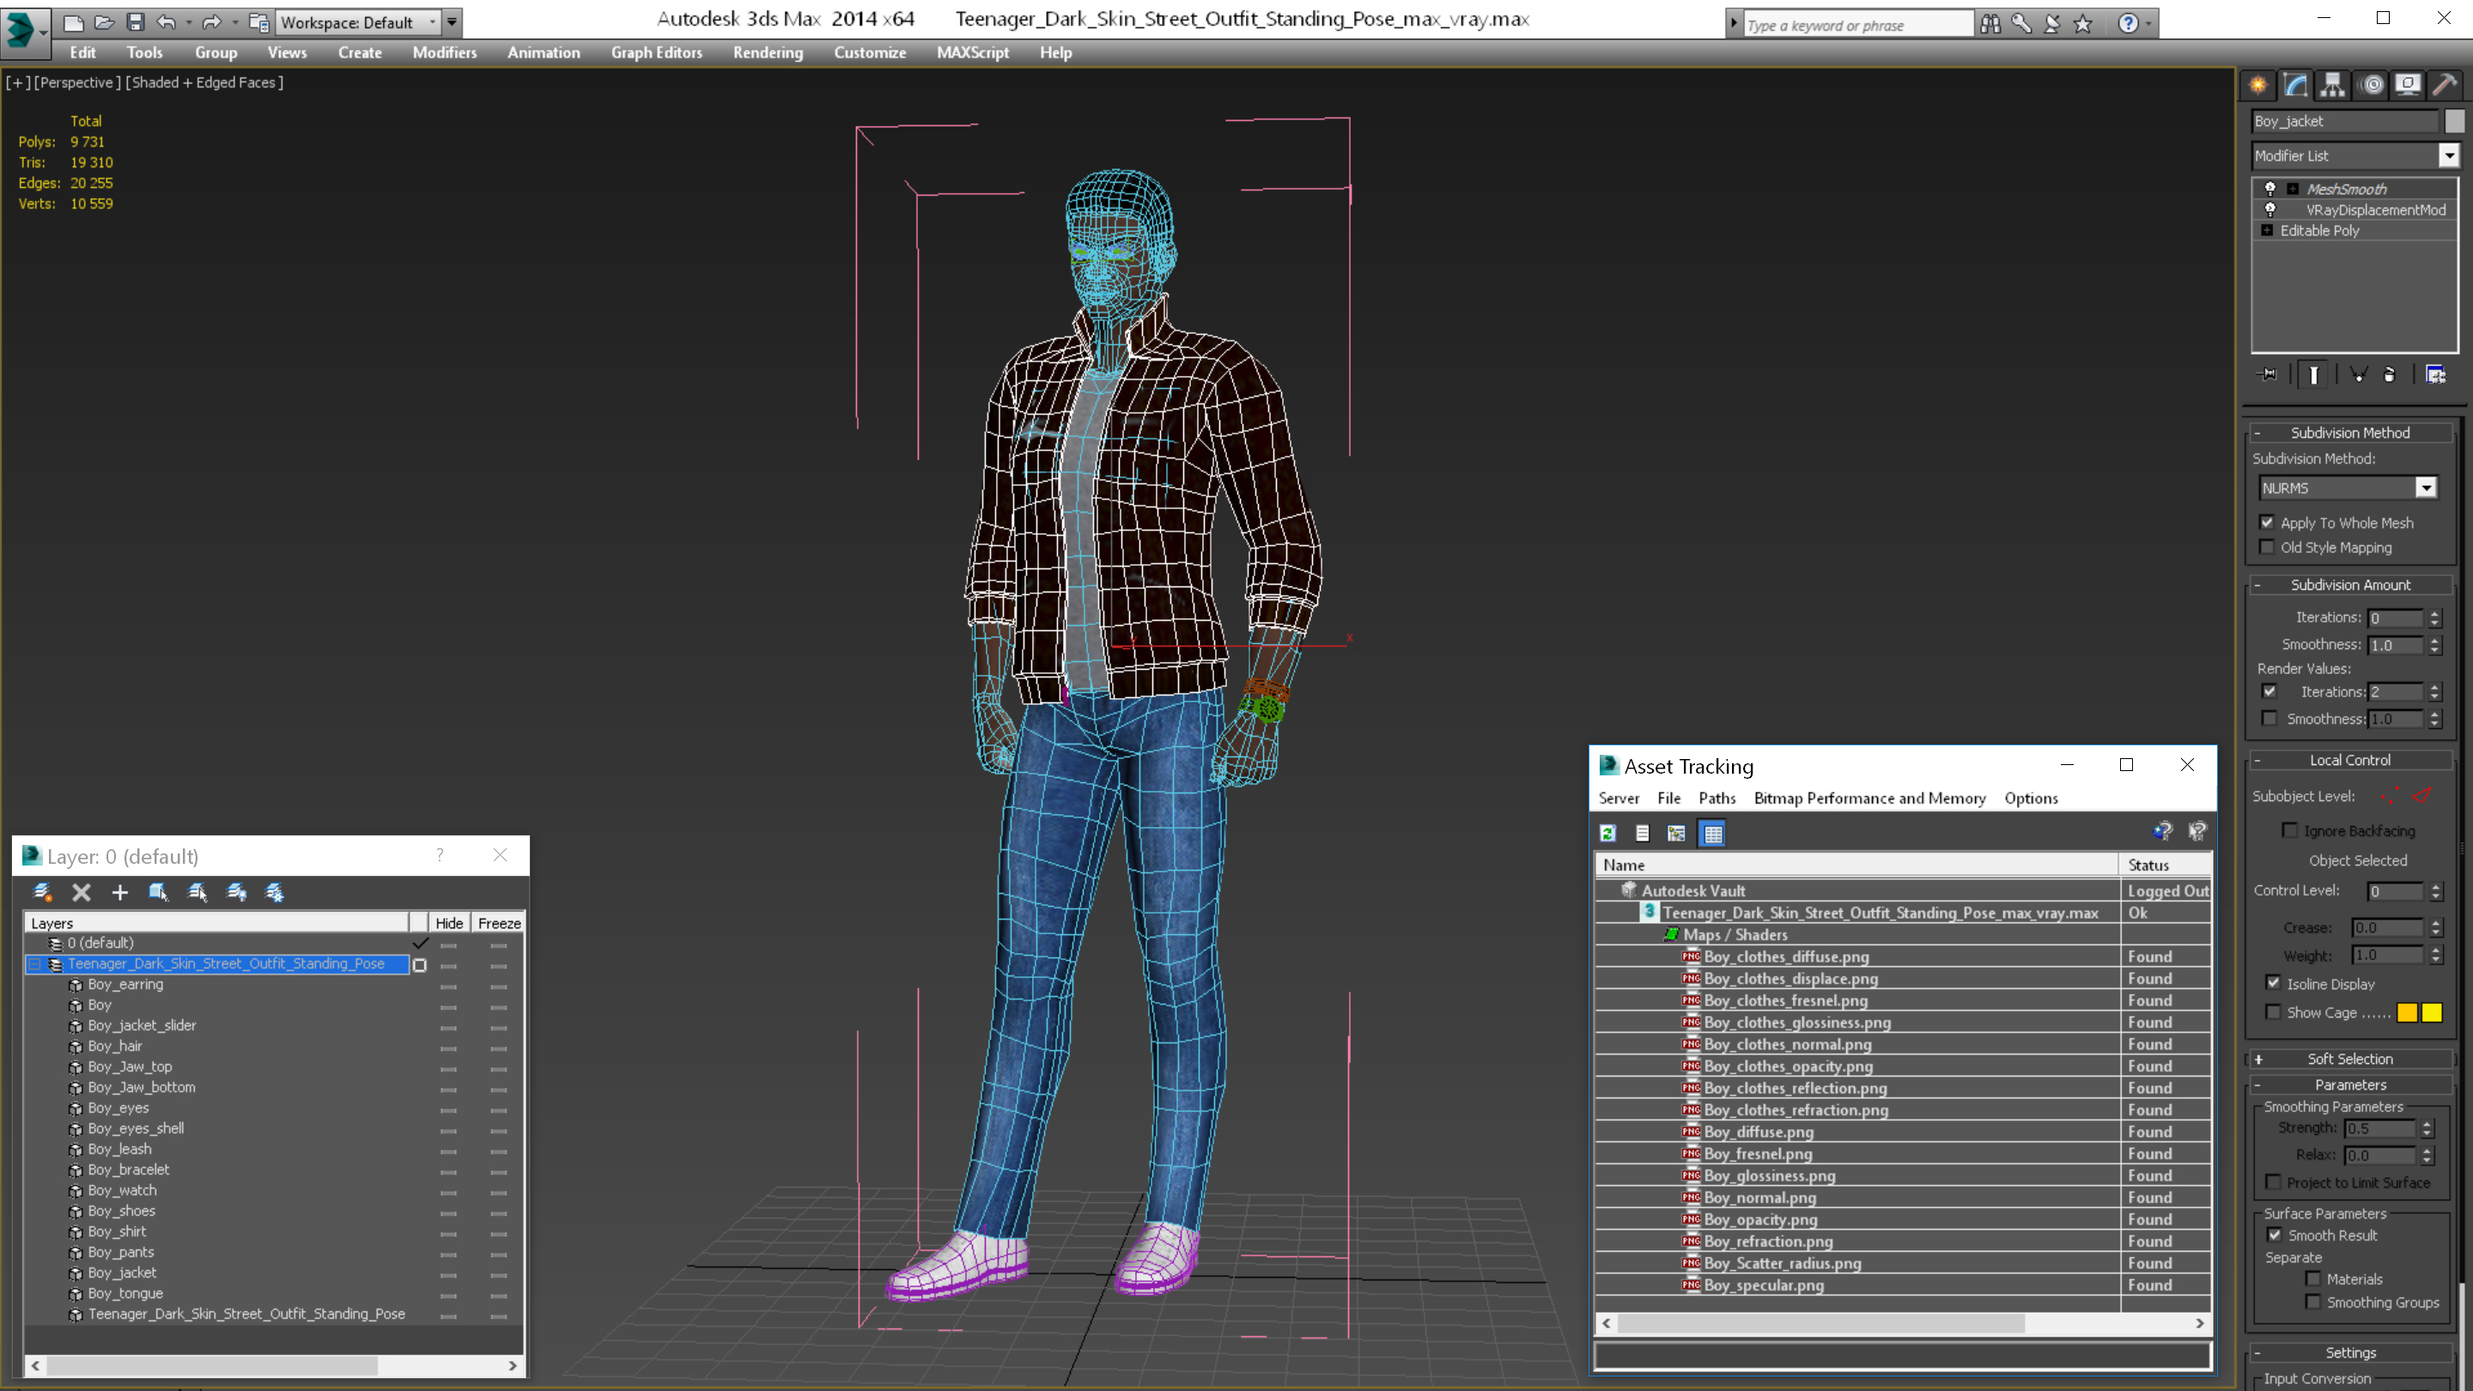Collapse the Parameters rollout
This screenshot has height=1391, width=2473.
pyautogui.click(x=2351, y=1084)
